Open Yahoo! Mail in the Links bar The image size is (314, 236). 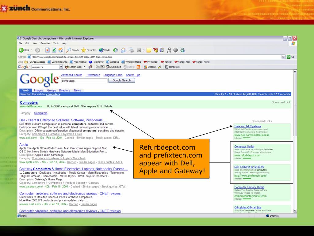(x=182, y=62)
